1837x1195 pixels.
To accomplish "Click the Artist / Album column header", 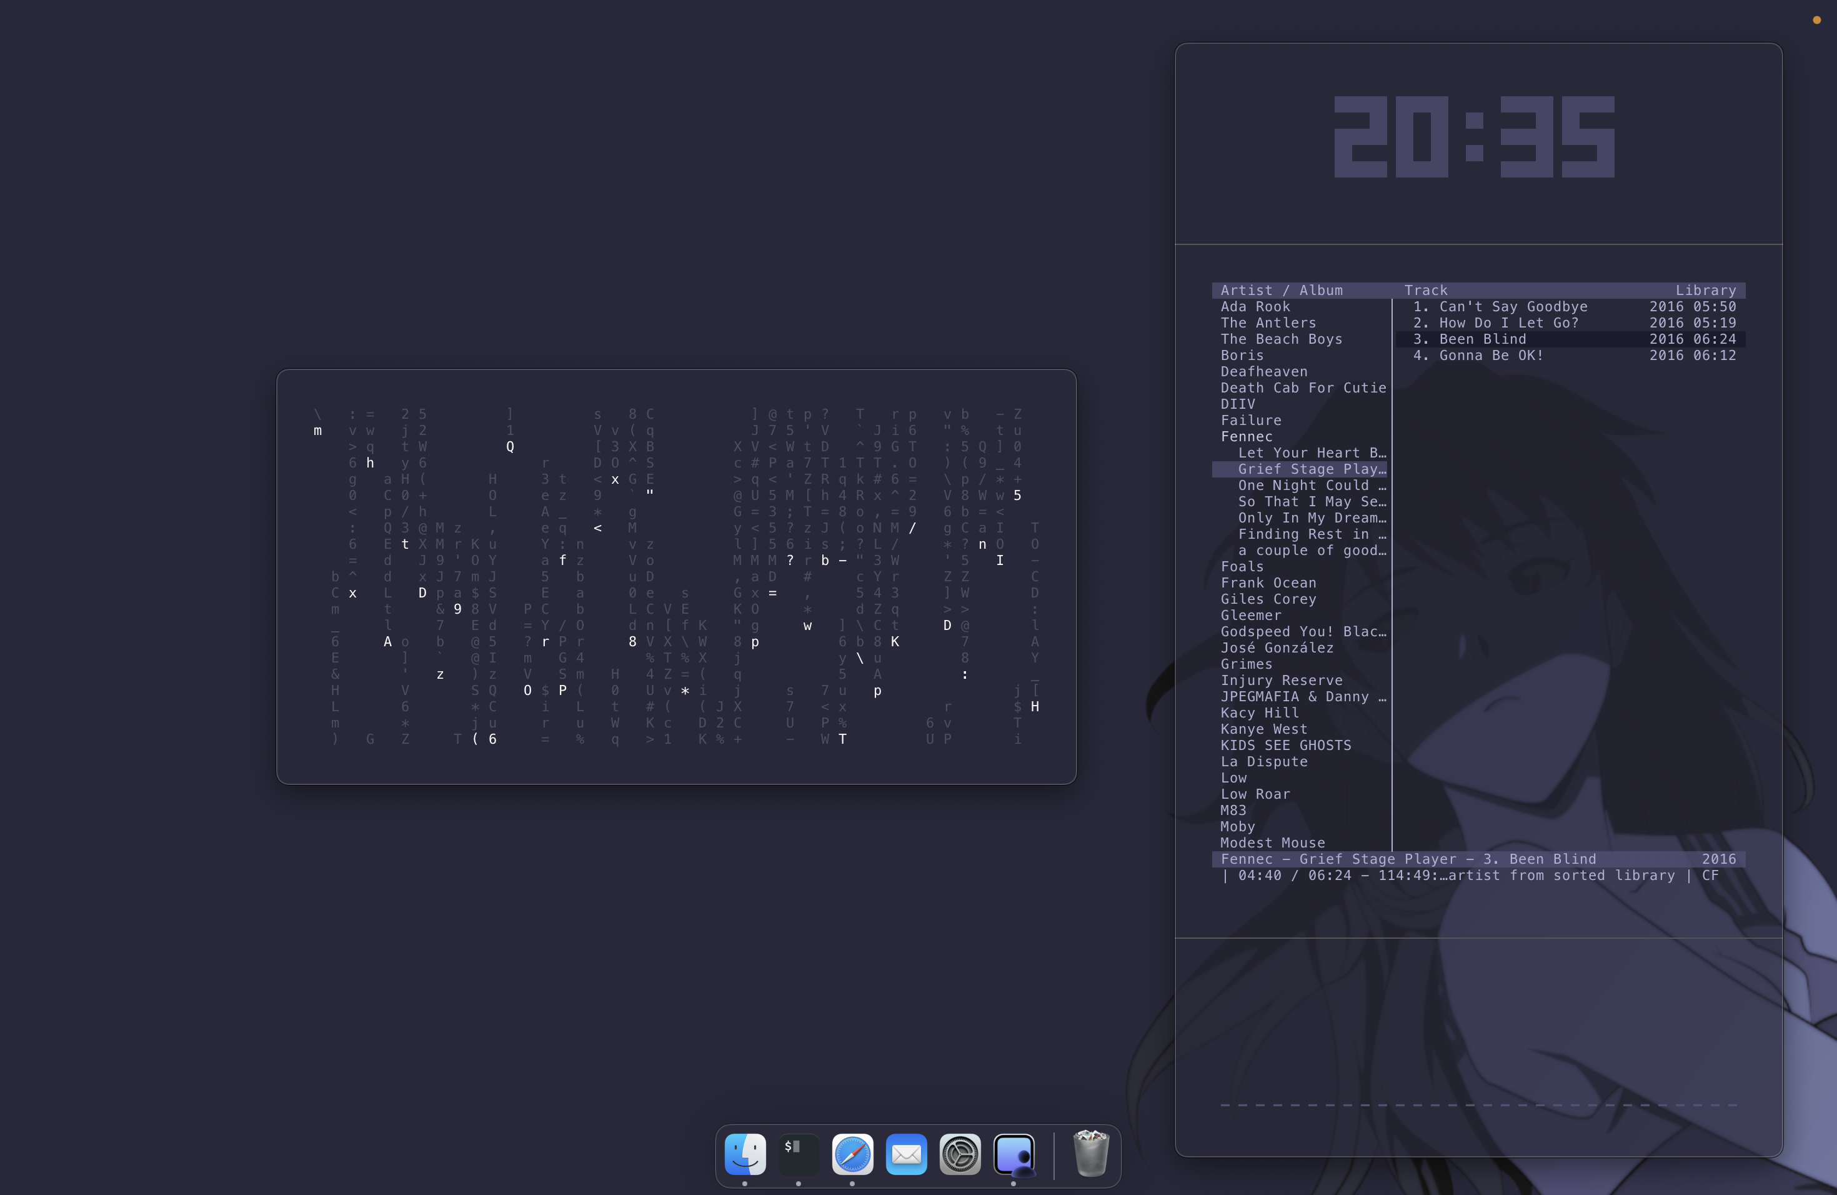I will coord(1282,290).
